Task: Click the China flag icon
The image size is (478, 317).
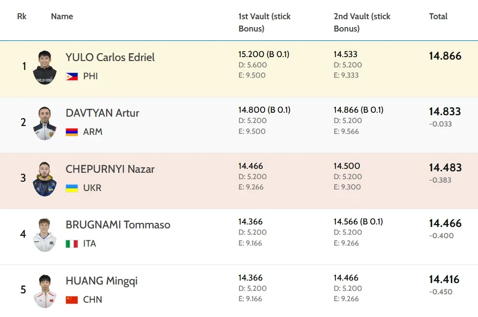Action: (x=72, y=300)
